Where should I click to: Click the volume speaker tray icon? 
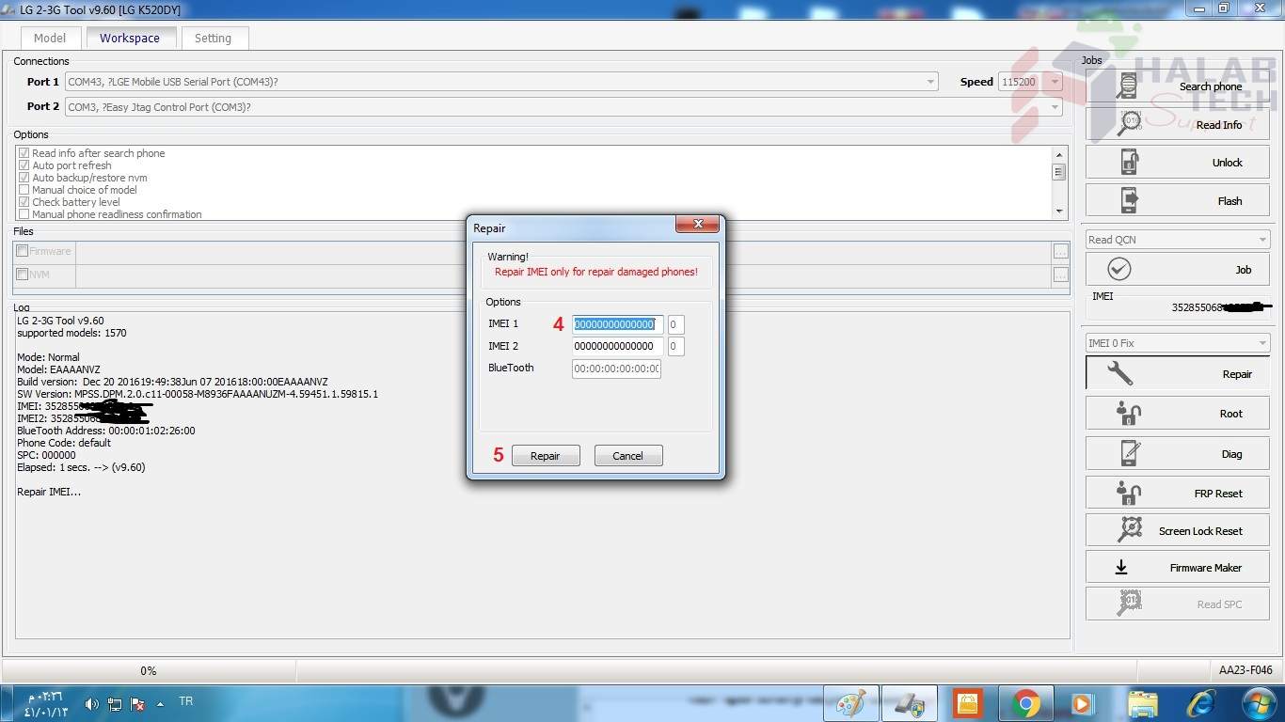point(91,703)
